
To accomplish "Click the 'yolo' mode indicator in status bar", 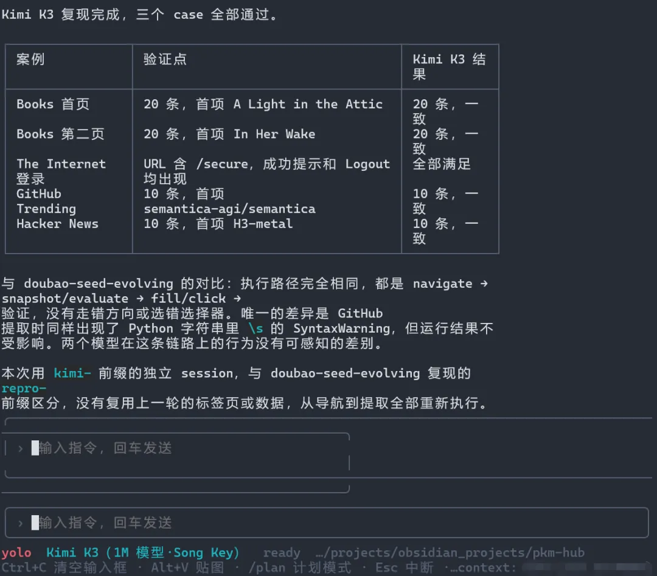I will click(x=16, y=552).
